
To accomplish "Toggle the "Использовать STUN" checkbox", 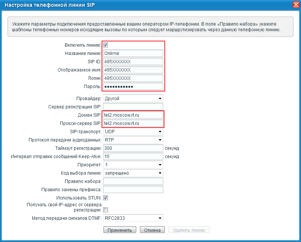I will 106,198.
